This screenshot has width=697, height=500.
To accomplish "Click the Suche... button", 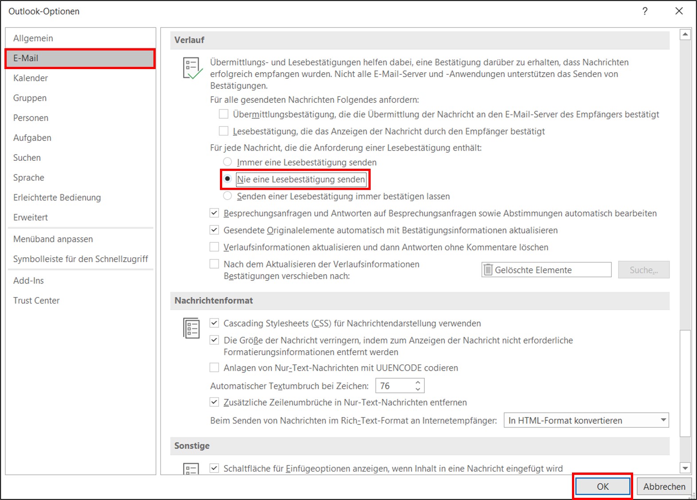I will (644, 270).
